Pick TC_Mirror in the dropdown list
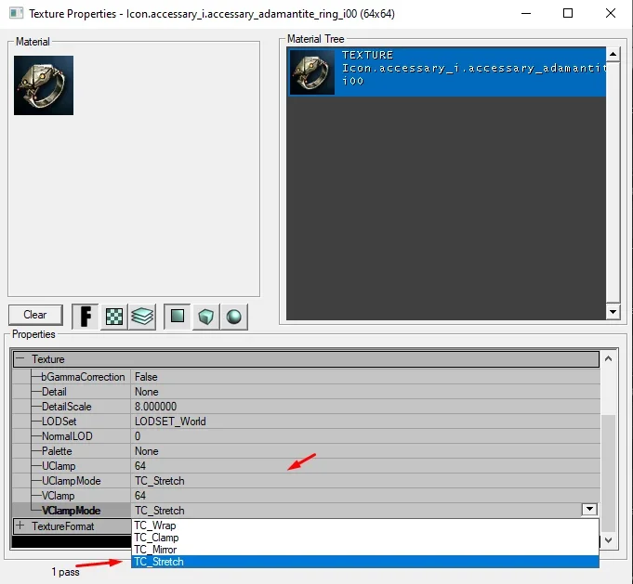The image size is (633, 584). (156, 550)
